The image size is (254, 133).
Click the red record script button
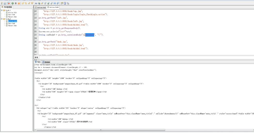pos(9,3)
